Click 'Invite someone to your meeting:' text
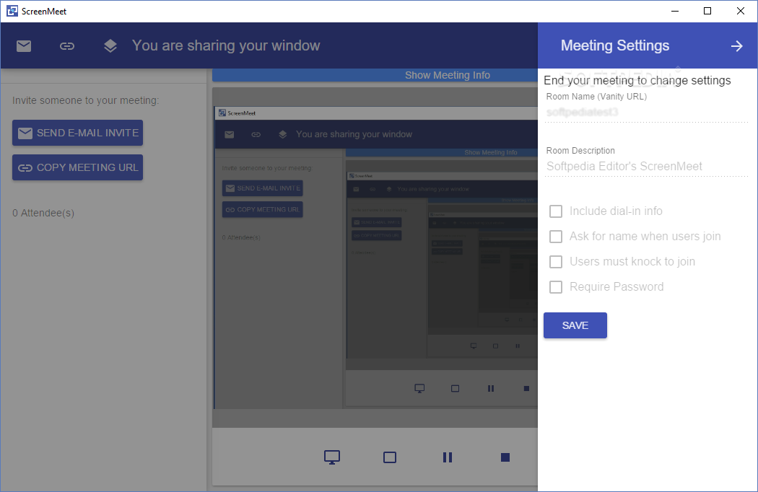 click(x=86, y=100)
